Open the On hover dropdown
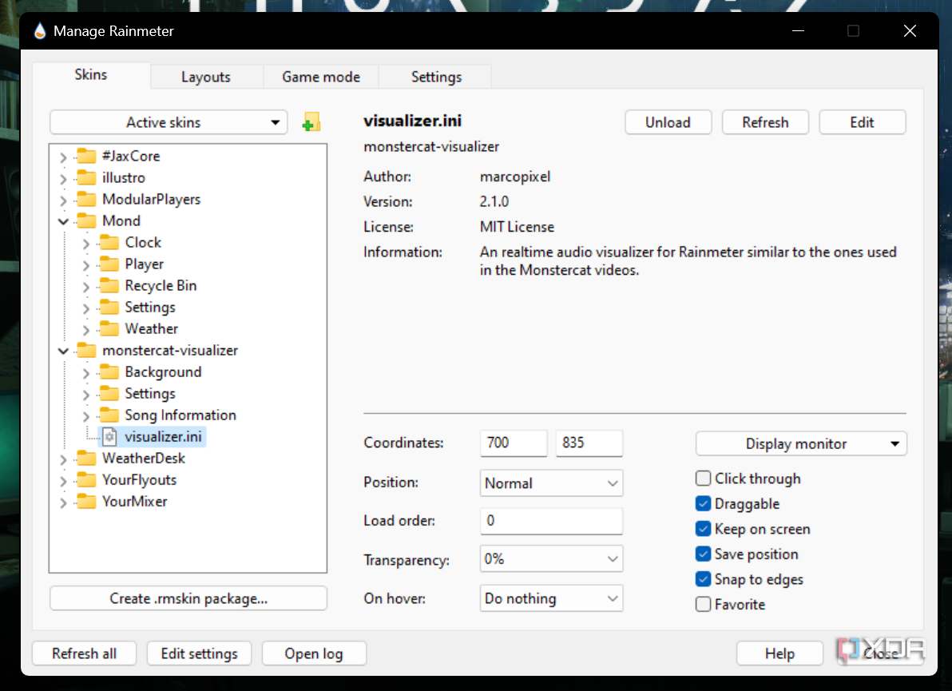This screenshot has width=952, height=691. point(551,598)
